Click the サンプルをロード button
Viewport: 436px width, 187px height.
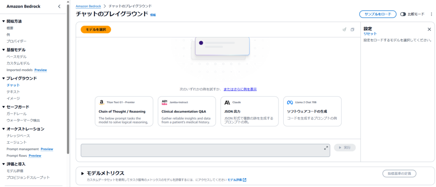point(378,14)
